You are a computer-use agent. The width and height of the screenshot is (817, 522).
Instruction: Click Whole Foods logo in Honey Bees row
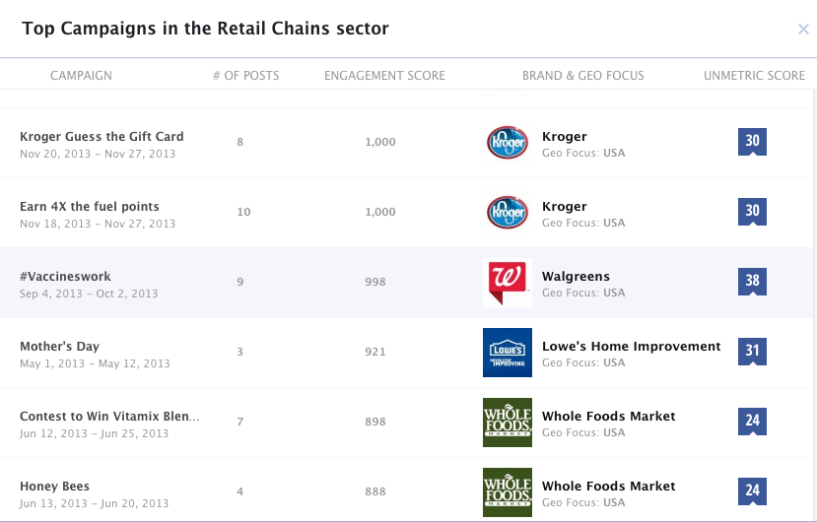[508, 492]
